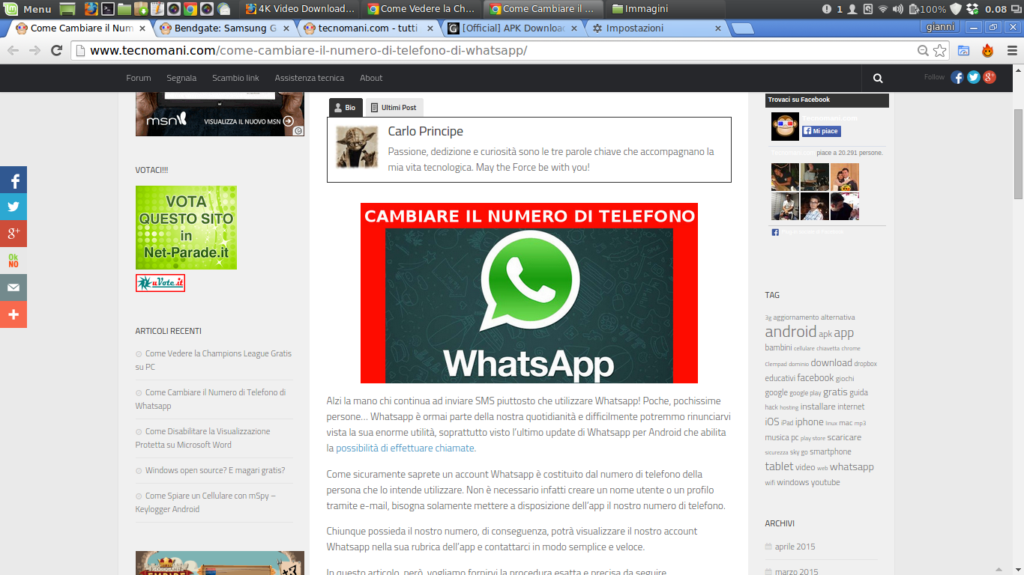Switch to the Immagini folder window
Viewport: 1024px width, 575px height.
666,9
